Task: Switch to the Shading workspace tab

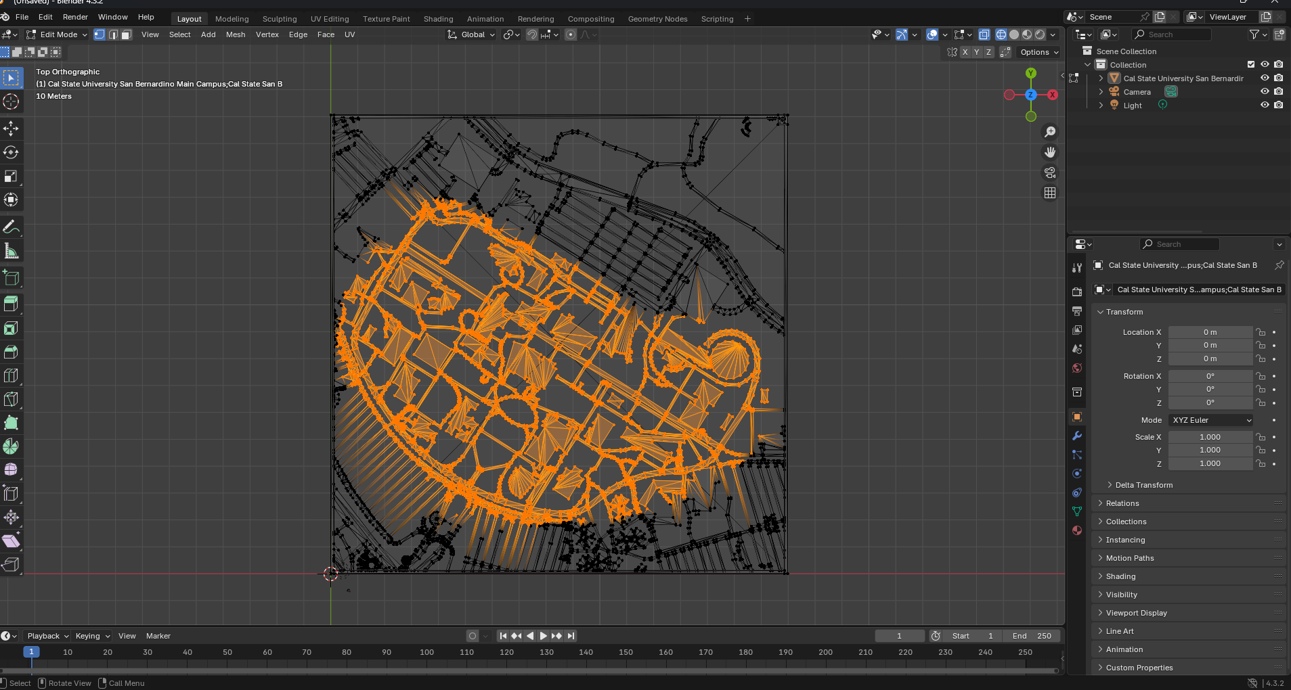Action: click(438, 19)
